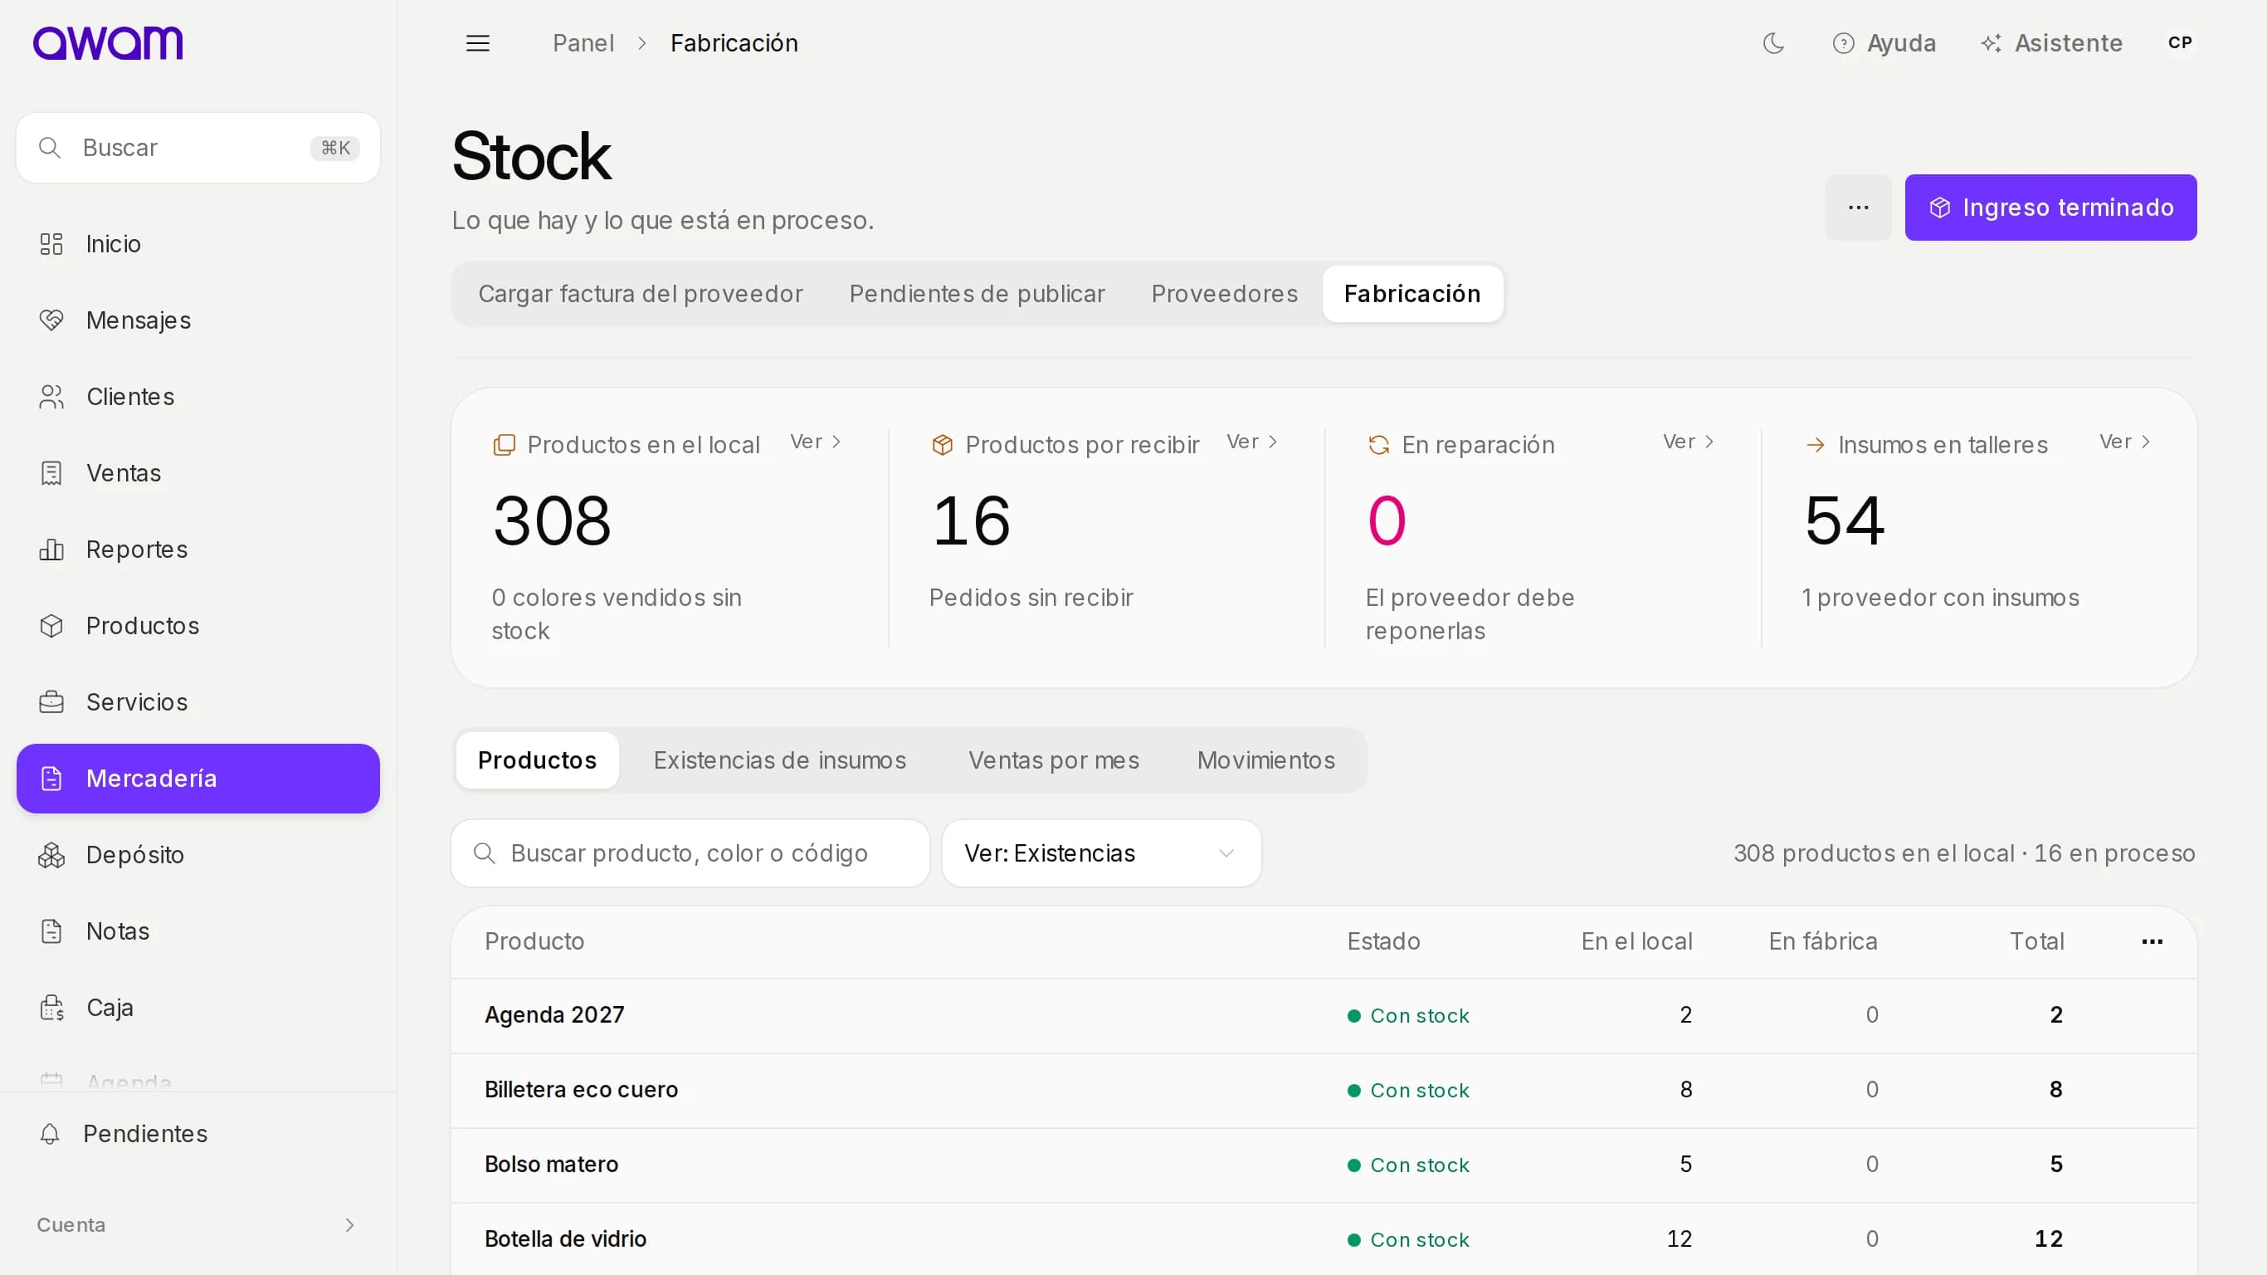The width and height of the screenshot is (2267, 1275).
Task: Click the awam logo
Action: (x=107, y=42)
